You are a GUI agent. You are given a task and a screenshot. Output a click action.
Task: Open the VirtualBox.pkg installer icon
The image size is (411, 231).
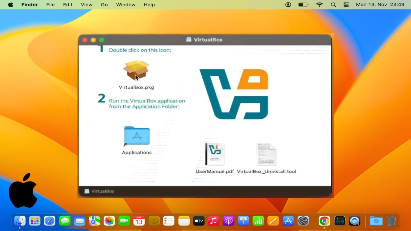pyautogui.click(x=136, y=70)
